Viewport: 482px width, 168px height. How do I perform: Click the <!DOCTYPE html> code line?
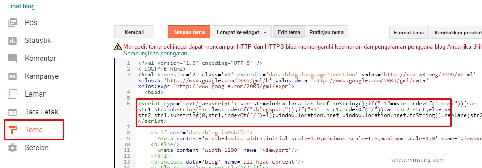click(162, 69)
